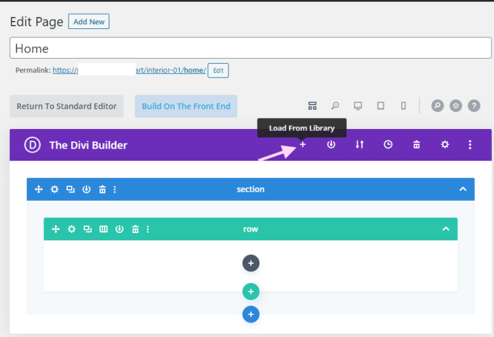Click Clear Layout trash icon in Divi header
Screen dimensions: 494x337
(x=416, y=145)
